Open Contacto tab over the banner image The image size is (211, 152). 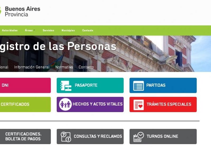tap(86, 67)
